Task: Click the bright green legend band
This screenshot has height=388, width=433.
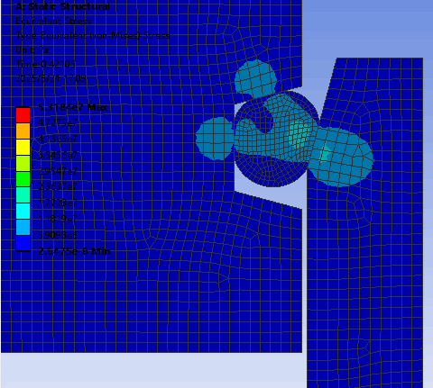Action: (23, 179)
